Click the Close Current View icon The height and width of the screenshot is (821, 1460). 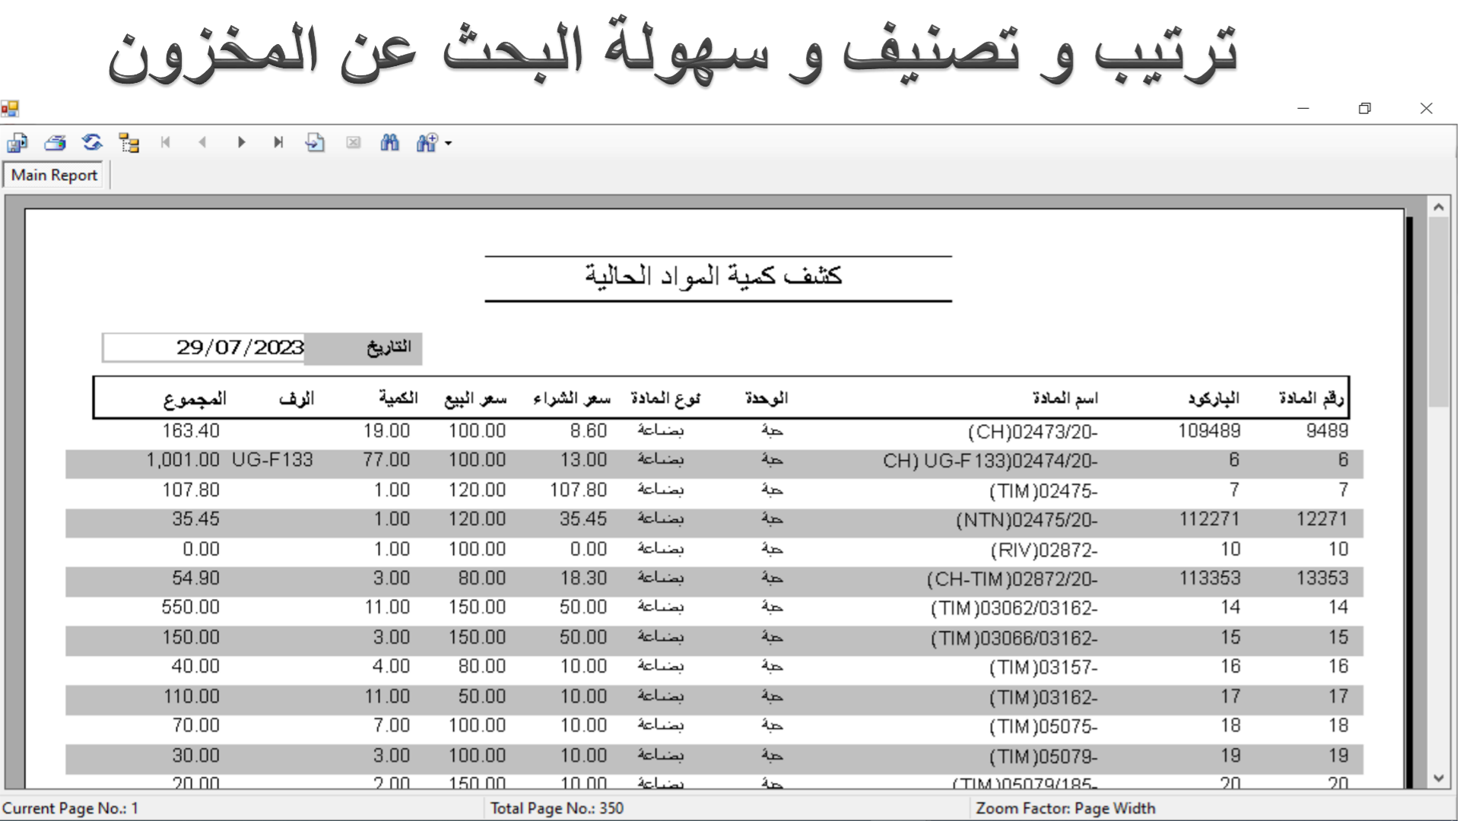[x=353, y=142]
